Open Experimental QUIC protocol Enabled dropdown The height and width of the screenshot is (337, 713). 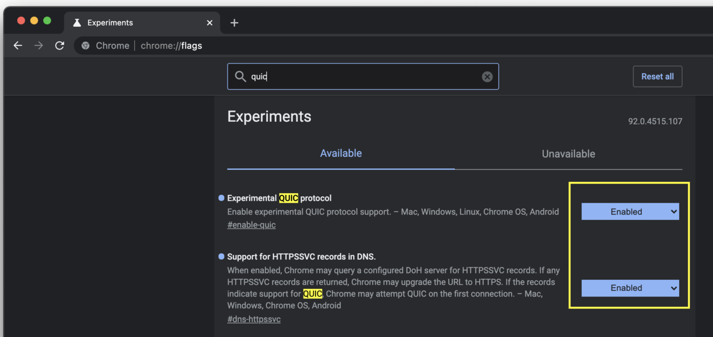click(x=630, y=212)
